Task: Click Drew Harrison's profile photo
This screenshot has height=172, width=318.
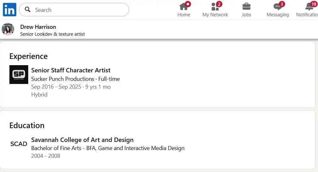Action: click(x=8, y=29)
